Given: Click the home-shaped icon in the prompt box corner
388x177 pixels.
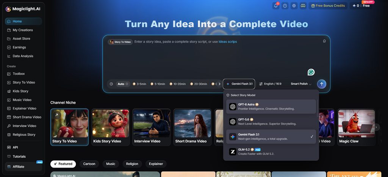Looking at the screenshot, I should (x=324, y=41).
